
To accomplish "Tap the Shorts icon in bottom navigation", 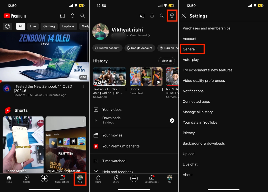I will coord(26,178).
